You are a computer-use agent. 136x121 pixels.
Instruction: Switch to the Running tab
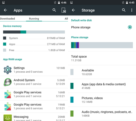tap(34, 19)
